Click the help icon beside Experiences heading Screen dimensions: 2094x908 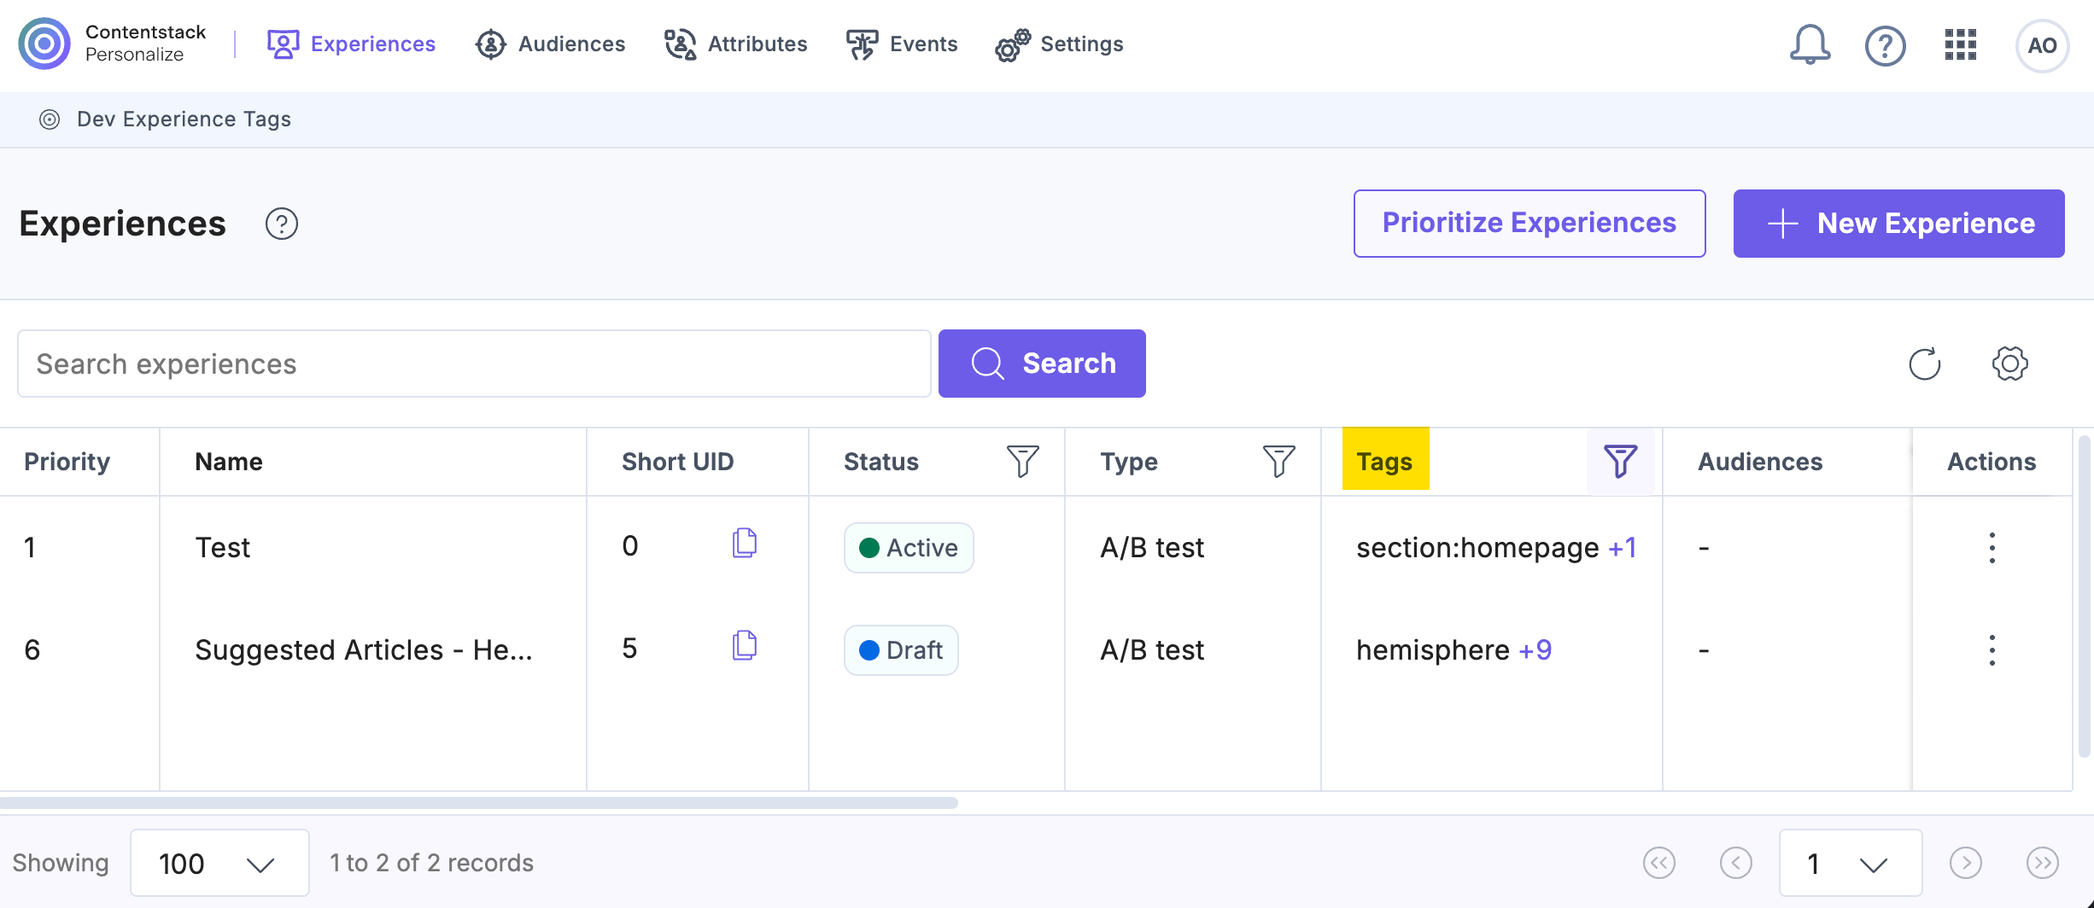coord(281,224)
